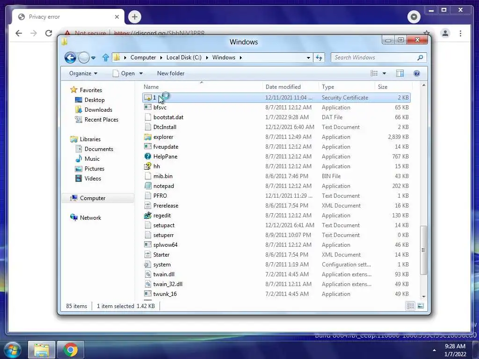The width and height of the screenshot is (479, 359).
Task: Open Music library
Action: tap(92, 158)
